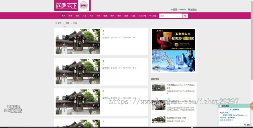Click the title of article 4

(103, 31)
